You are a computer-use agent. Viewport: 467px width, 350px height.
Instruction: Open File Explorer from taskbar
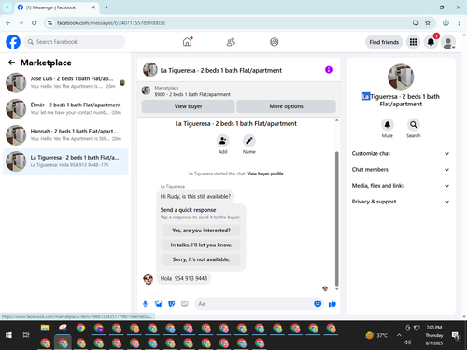(45, 328)
